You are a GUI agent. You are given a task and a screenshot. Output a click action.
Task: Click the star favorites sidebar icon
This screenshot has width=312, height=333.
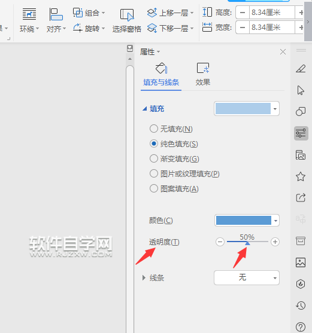(301, 176)
